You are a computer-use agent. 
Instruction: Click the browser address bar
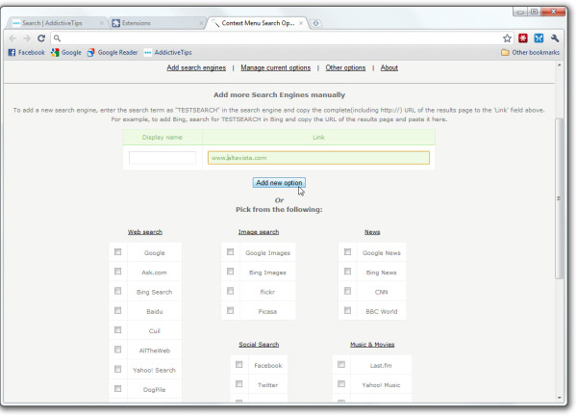pos(280,39)
